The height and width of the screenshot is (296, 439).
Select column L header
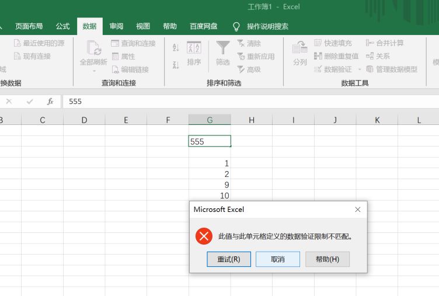click(x=419, y=120)
